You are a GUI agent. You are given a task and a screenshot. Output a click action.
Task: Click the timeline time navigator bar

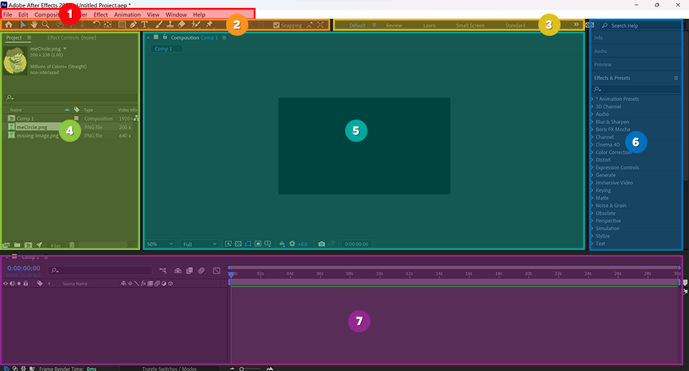454,267
